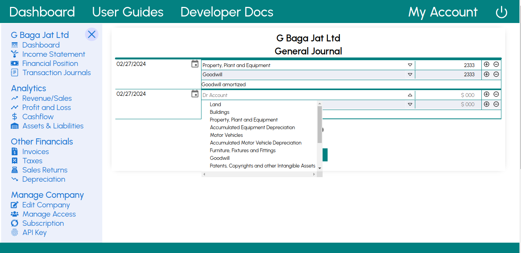The image size is (521, 253).
Task: Open Depreciation from the sidebar
Action: (43, 179)
